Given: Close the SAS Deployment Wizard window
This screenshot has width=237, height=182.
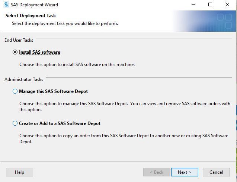Looking at the screenshot, I should (227, 4).
